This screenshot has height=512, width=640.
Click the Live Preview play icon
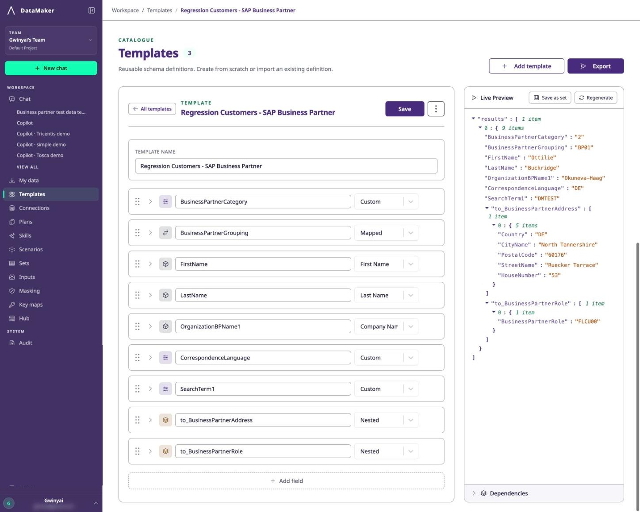474,98
